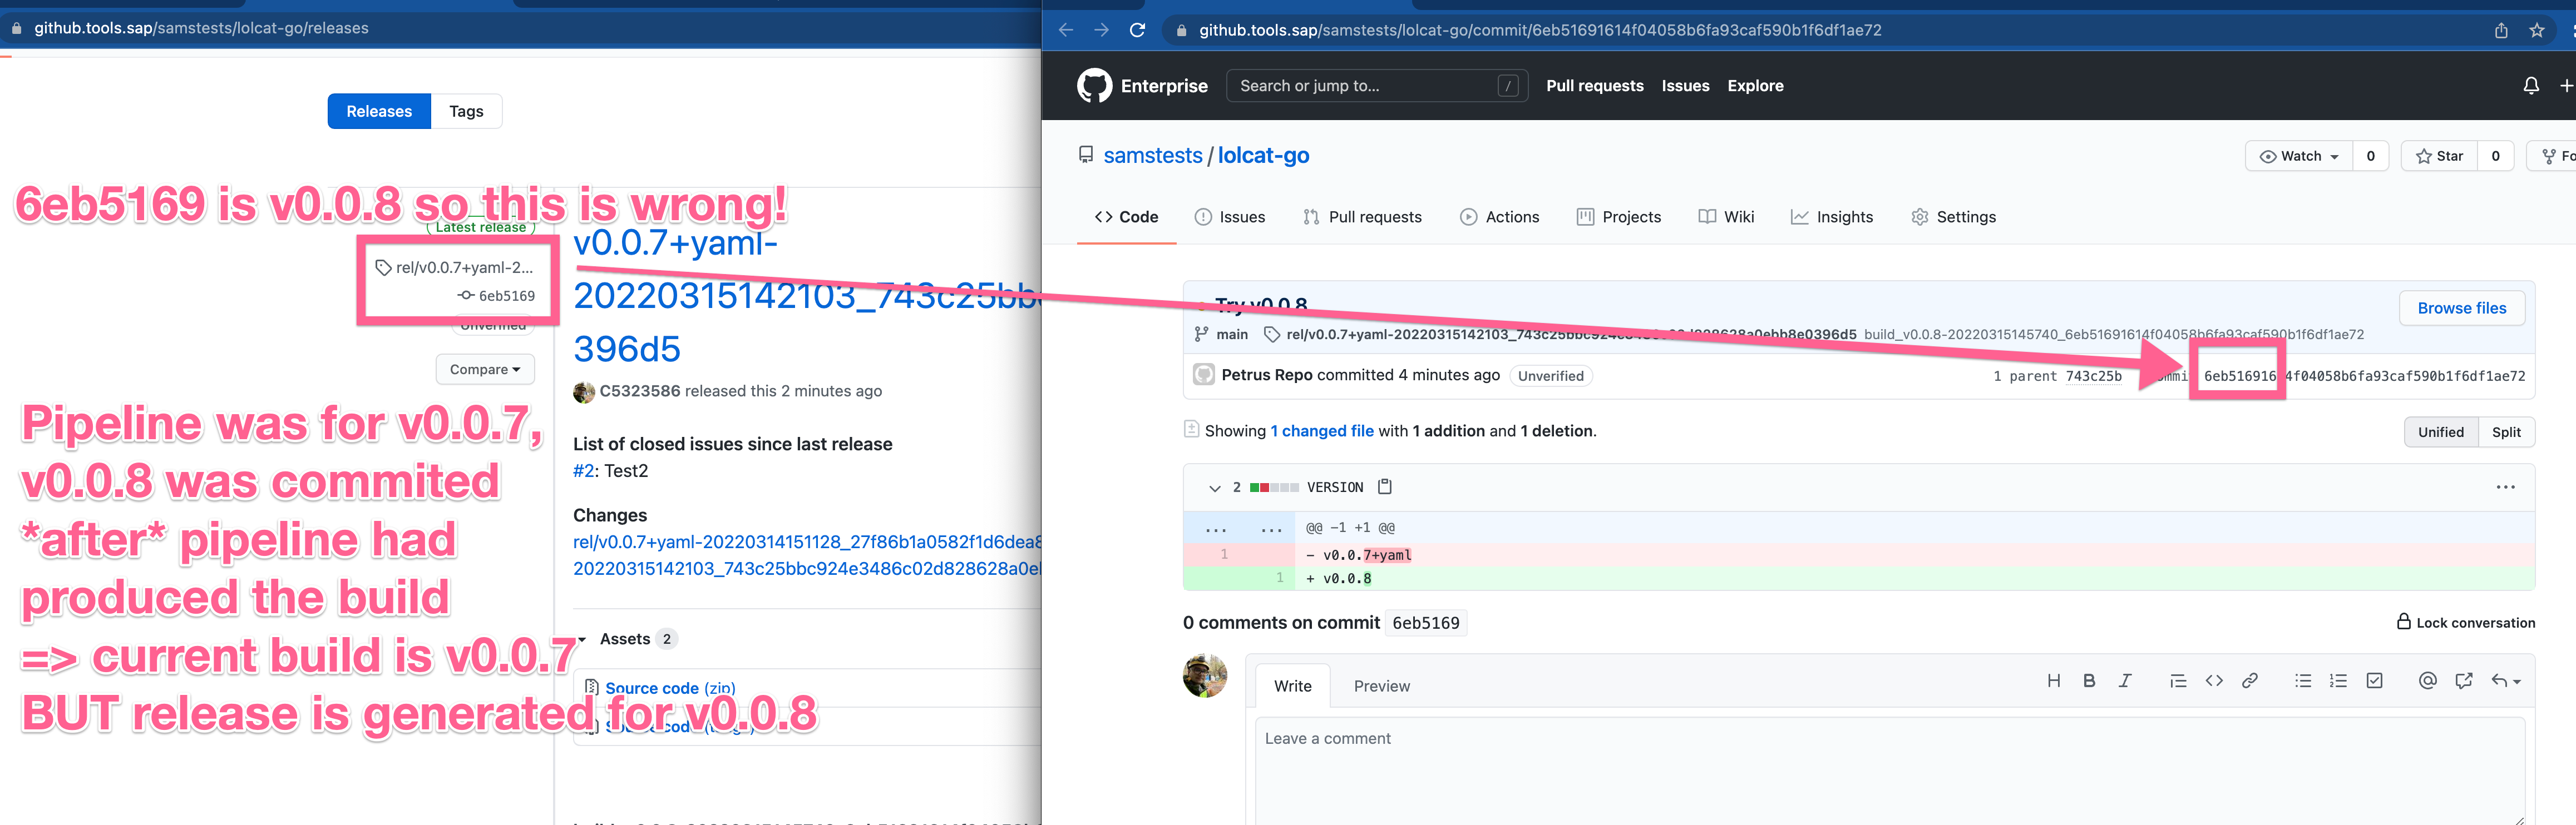The image size is (2576, 825).
Task: Switch to the Preview tab
Action: tap(1382, 686)
